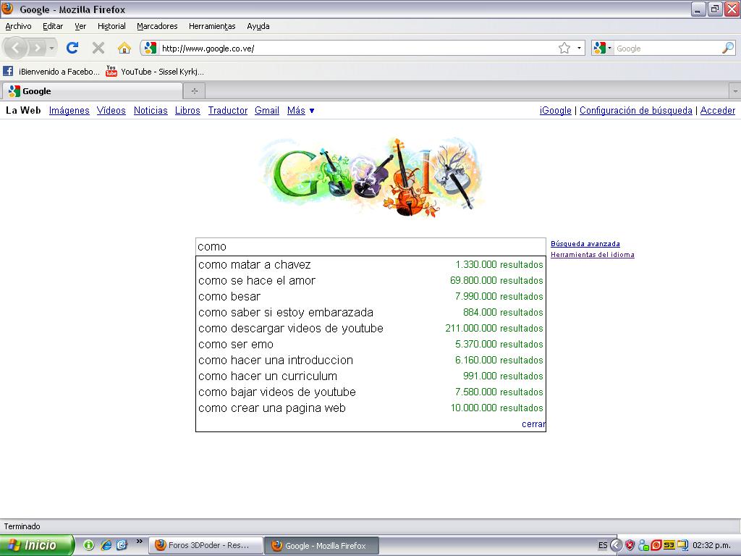Open Configuración de búsqueda link
741x556 pixels.
tap(635, 110)
